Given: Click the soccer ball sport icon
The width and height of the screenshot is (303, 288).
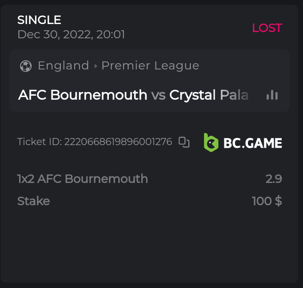Looking at the screenshot, I should (26, 66).
